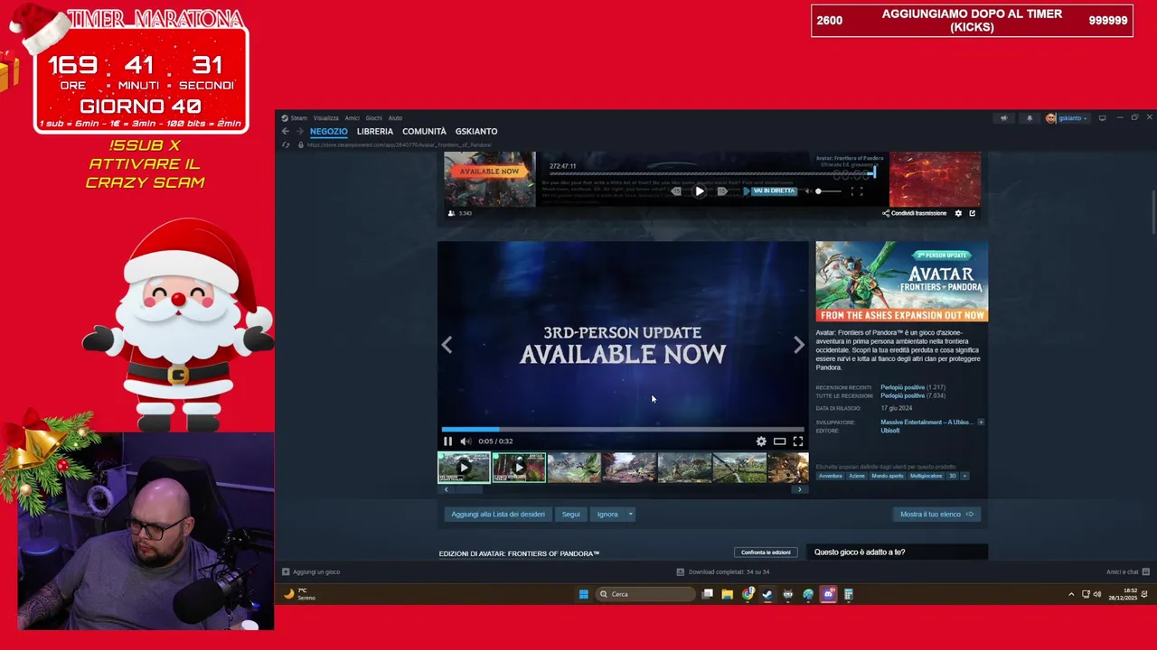This screenshot has width=1157, height=650.
Task: Click the Steam store URL address
Action: point(399,145)
